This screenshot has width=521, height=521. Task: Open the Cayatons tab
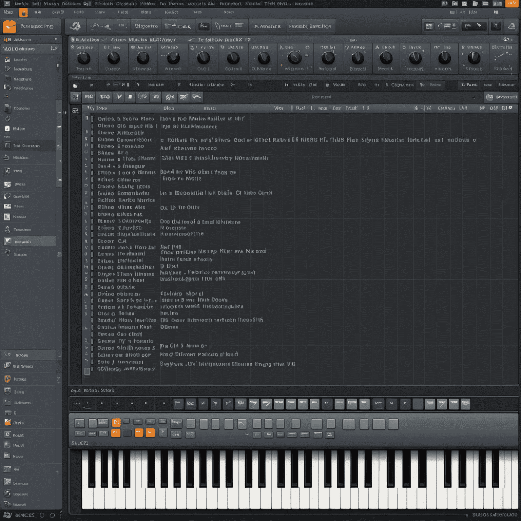402,85
